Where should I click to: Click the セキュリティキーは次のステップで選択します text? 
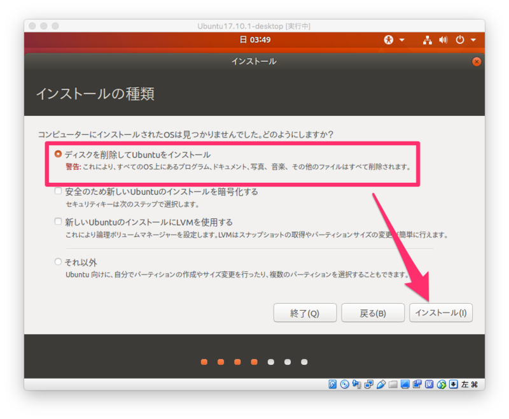click(x=132, y=204)
